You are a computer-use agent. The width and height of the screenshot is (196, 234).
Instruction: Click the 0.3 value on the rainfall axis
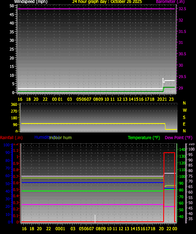(16, 203)
